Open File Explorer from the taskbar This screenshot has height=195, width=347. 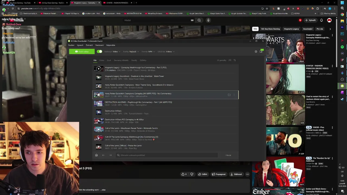click(342, 21)
